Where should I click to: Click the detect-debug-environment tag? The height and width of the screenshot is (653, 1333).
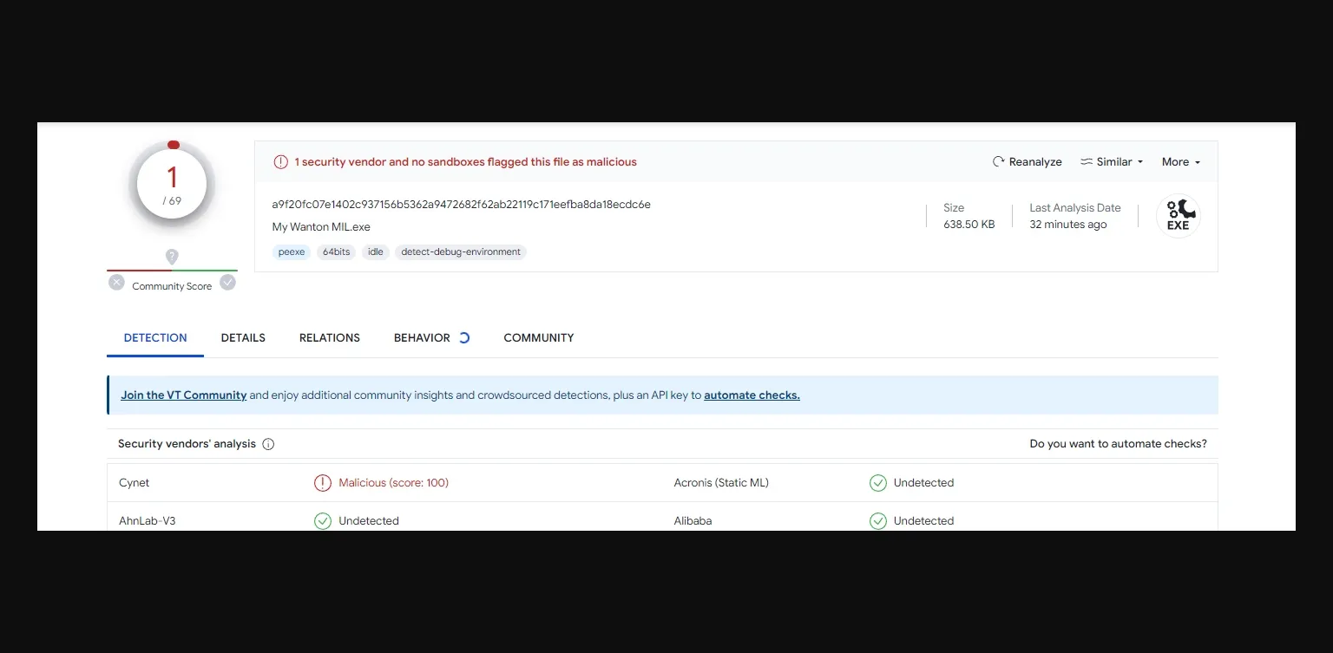pos(461,252)
